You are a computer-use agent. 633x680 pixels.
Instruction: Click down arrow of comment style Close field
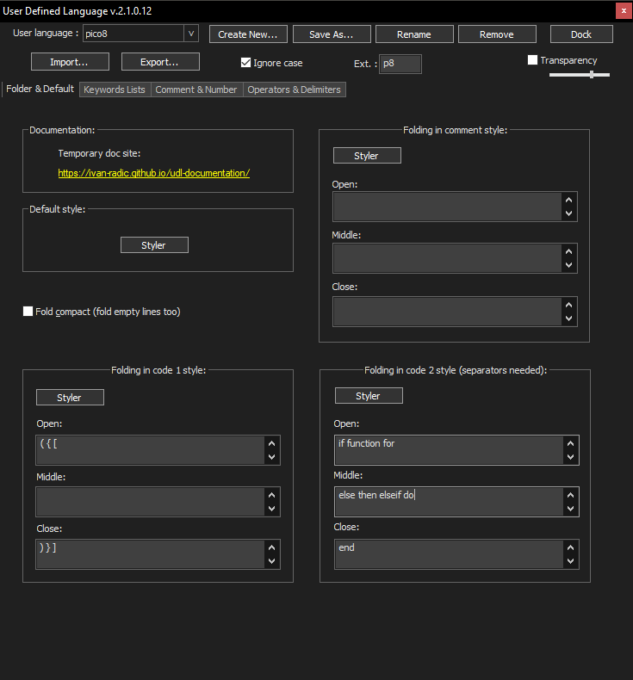coord(568,318)
